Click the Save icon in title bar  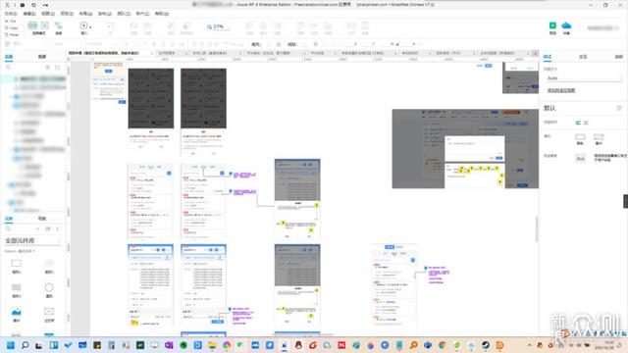coord(23,5)
